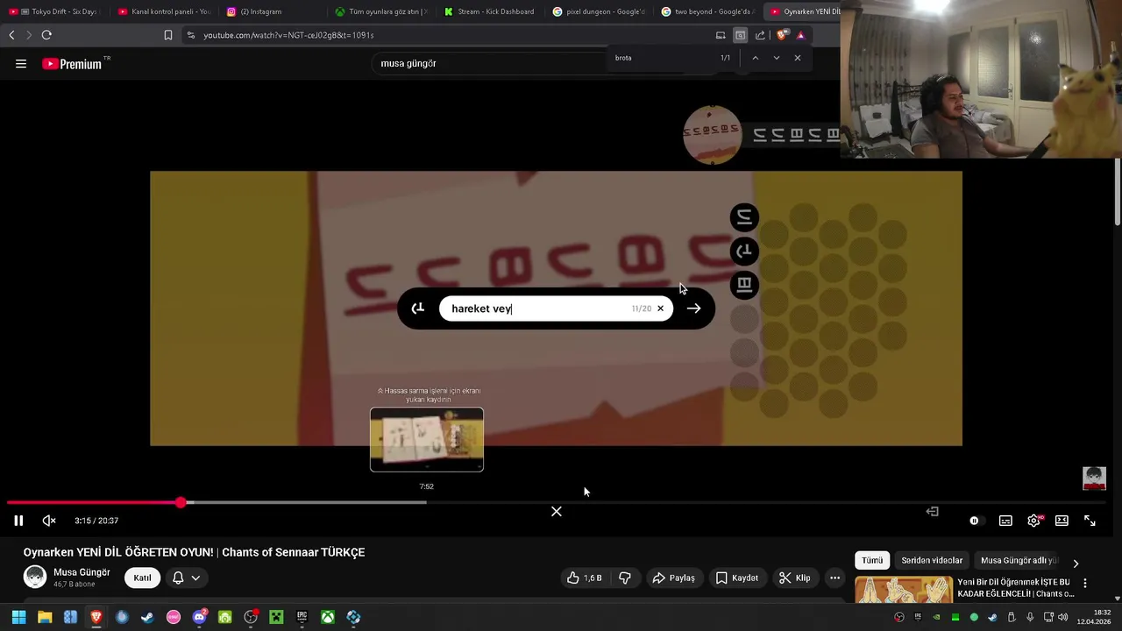The width and height of the screenshot is (1122, 631).
Task: Open the Xbox app from the taskbar
Action: click(x=327, y=617)
